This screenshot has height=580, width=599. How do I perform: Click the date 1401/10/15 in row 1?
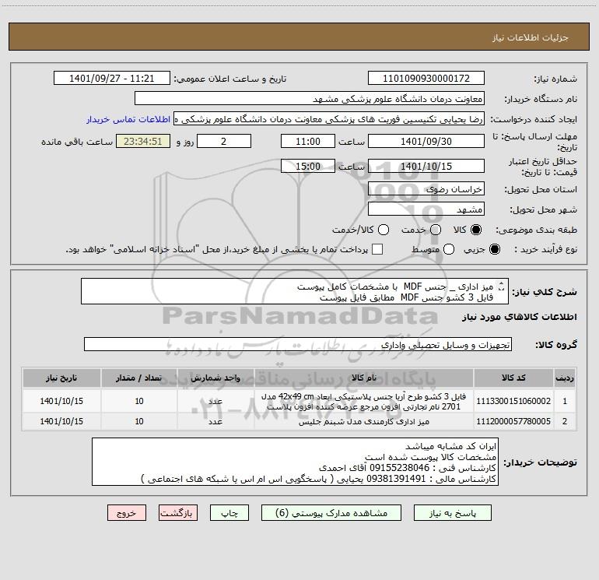(61, 401)
